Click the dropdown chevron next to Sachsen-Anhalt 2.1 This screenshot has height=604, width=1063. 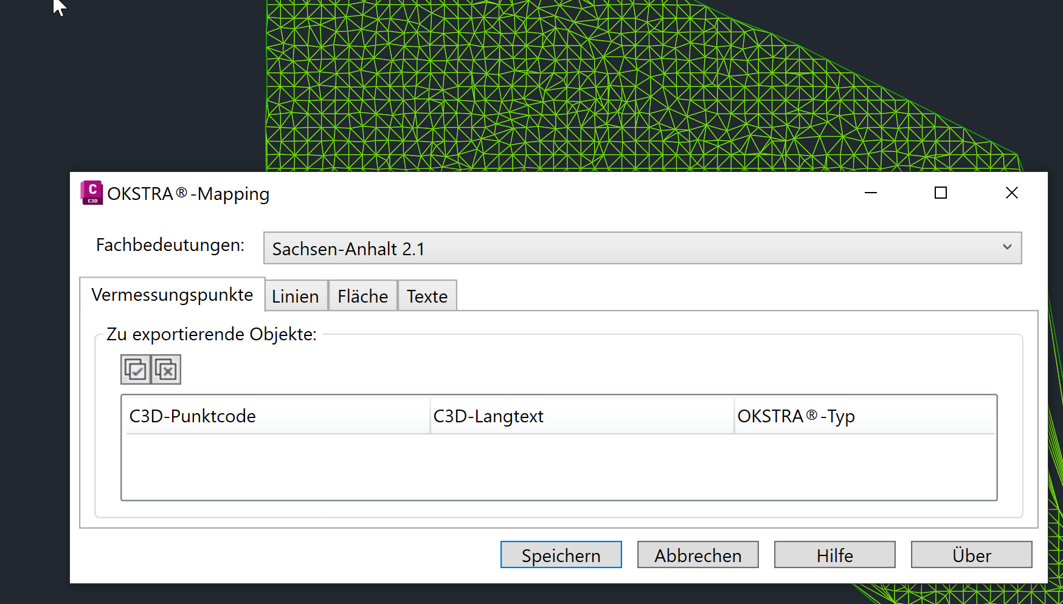point(1006,248)
